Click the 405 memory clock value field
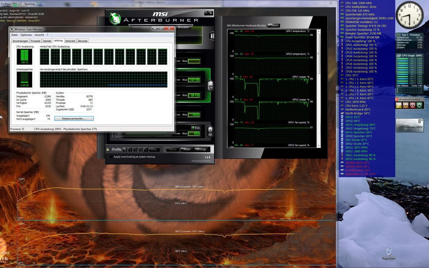This screenshot has width=429, height=268. click(194, 115)
